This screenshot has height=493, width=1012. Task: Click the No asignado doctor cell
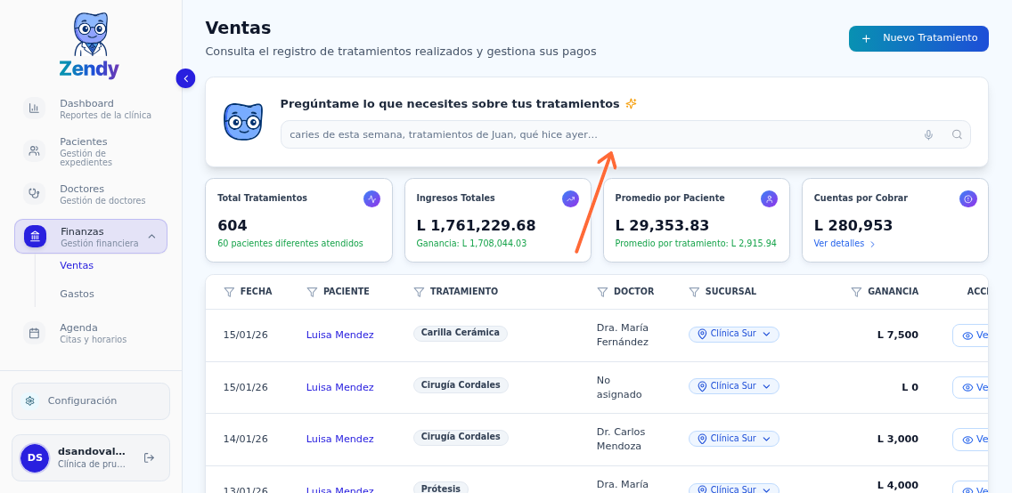(x=620, y=387)
